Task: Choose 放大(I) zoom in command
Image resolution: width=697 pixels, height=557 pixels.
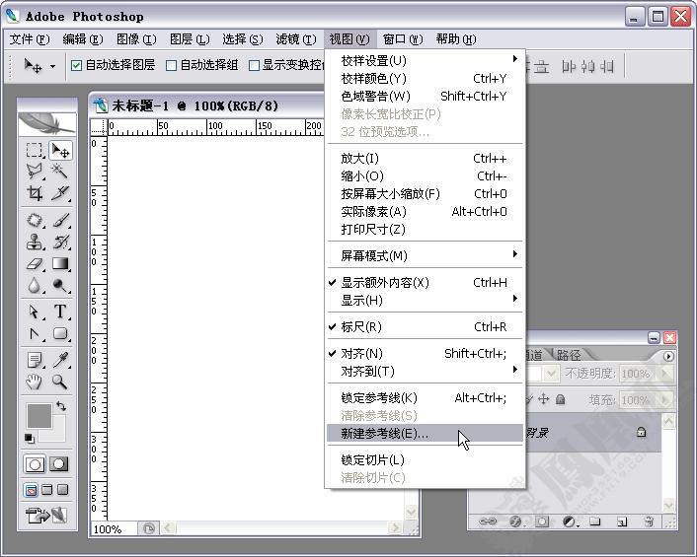Action: click(x=425, y=159)
